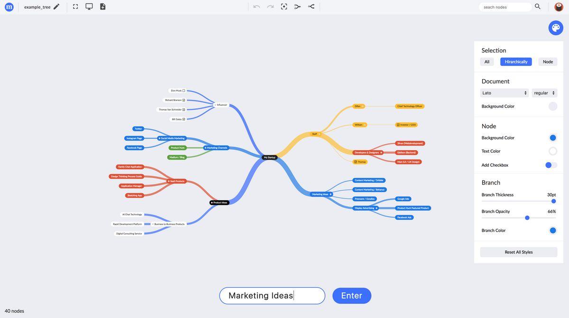Image resolution: width=569 pixels, height=318 pixels.
Task: Open Document Background Color swatch
Action: (x=553, y=106)
